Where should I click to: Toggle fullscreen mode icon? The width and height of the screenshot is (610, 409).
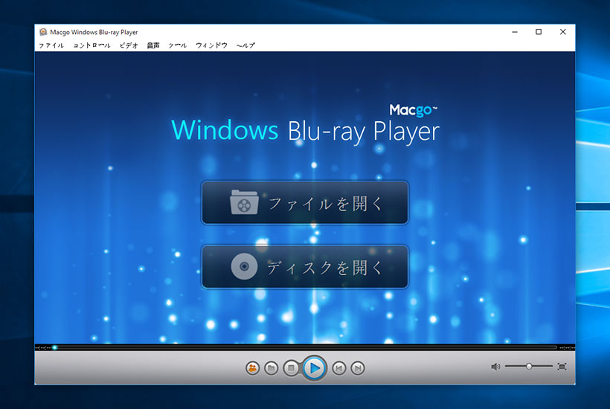click(562, 367)
